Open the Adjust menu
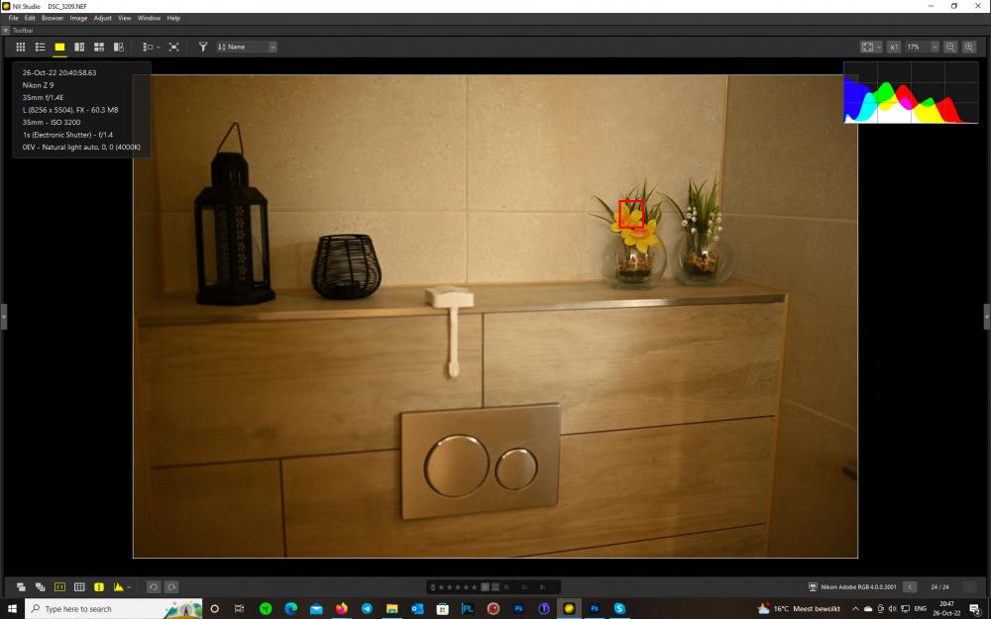The image size is (991, 619). (x=102, y=18)
